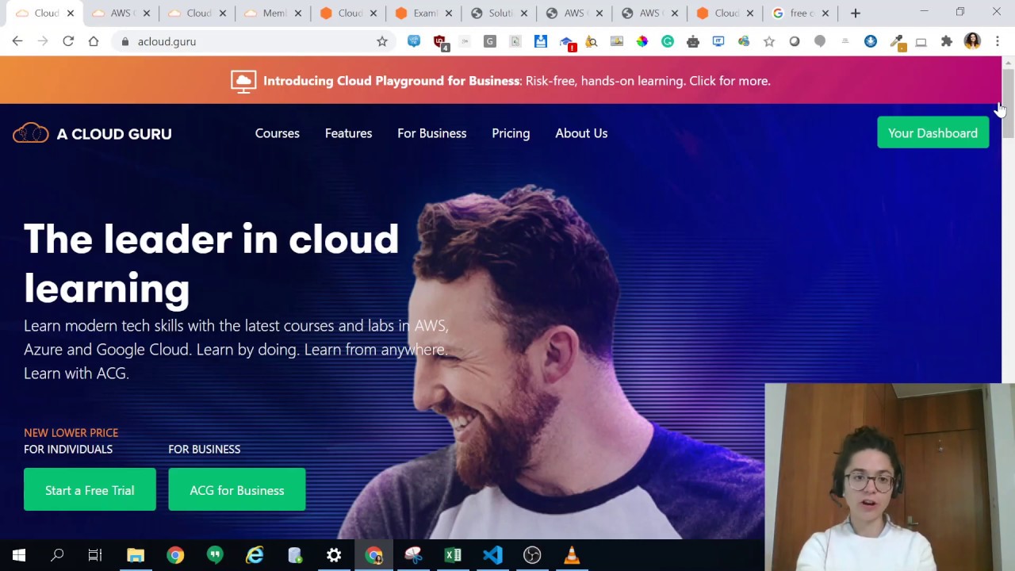Open the Courses navigation menu
Image resolution: width=1015 pixels, height=571 pixels.
tap(278, 133)
